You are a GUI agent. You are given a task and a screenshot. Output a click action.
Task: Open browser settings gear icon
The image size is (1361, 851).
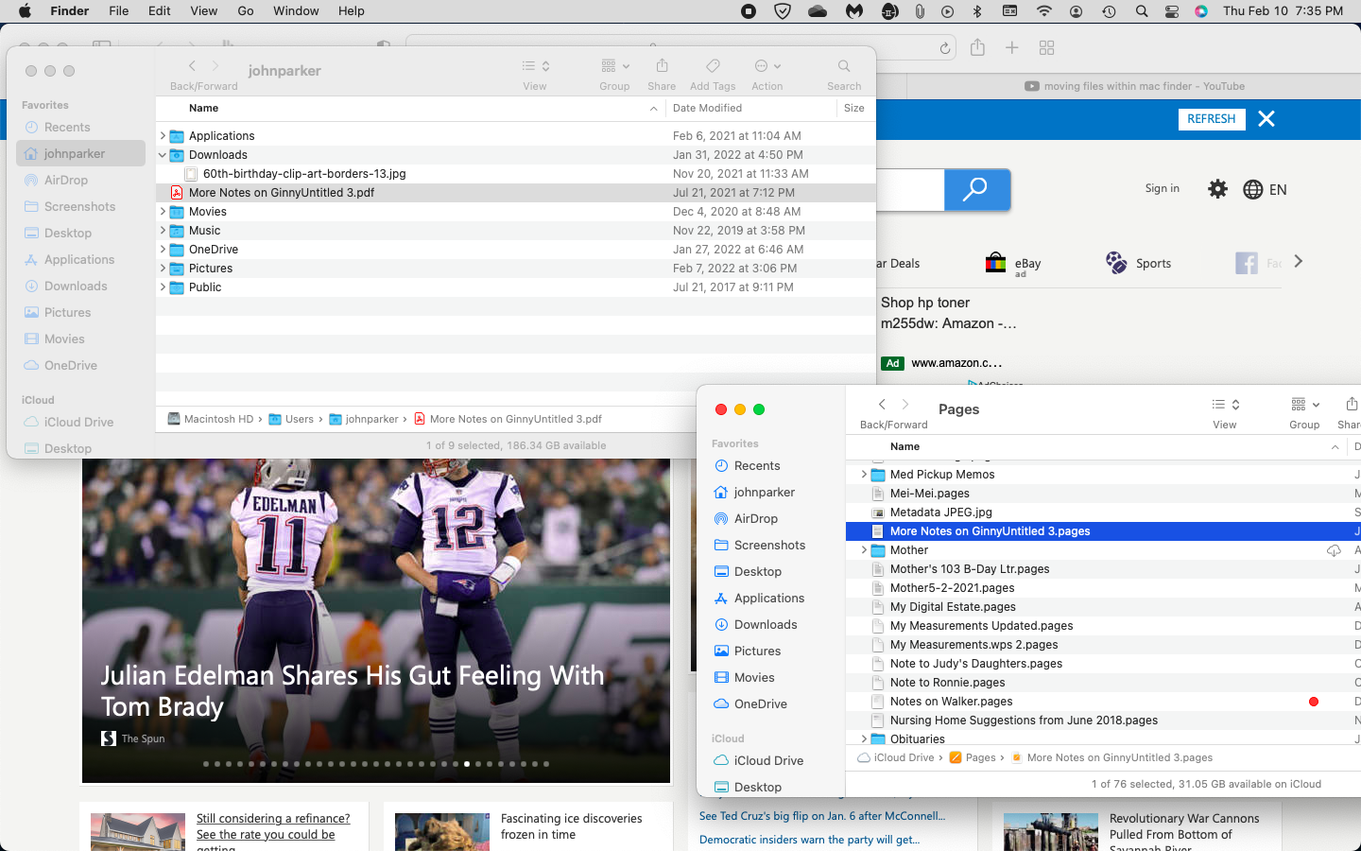tap(1218, 189)
